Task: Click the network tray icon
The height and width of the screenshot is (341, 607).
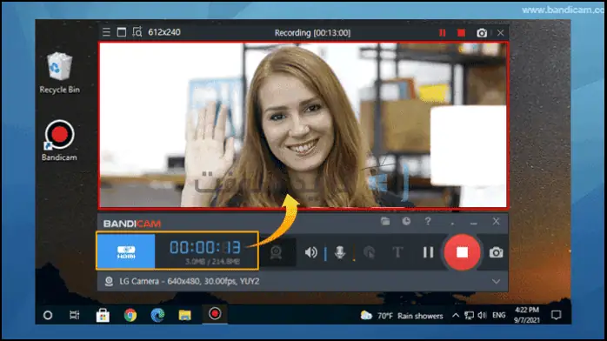Action: (470, 316)
